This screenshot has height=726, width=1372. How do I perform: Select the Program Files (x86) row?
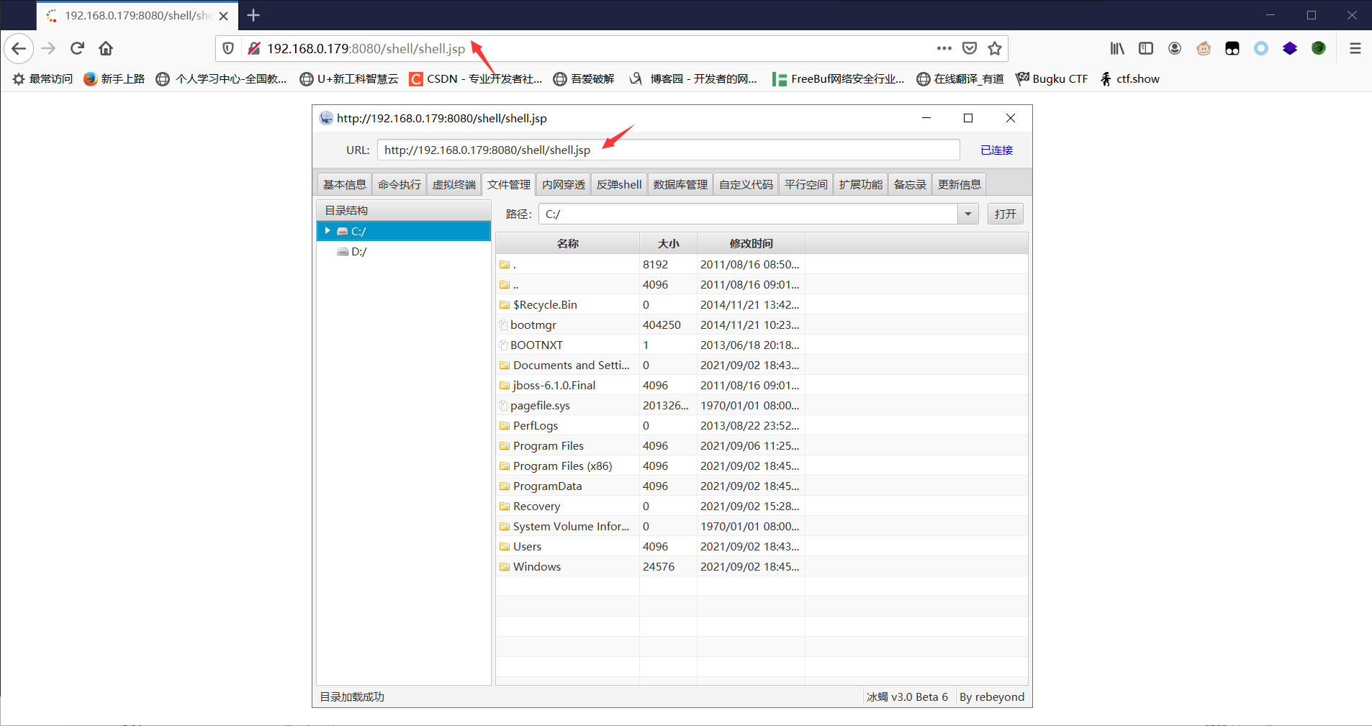[762, 466]
